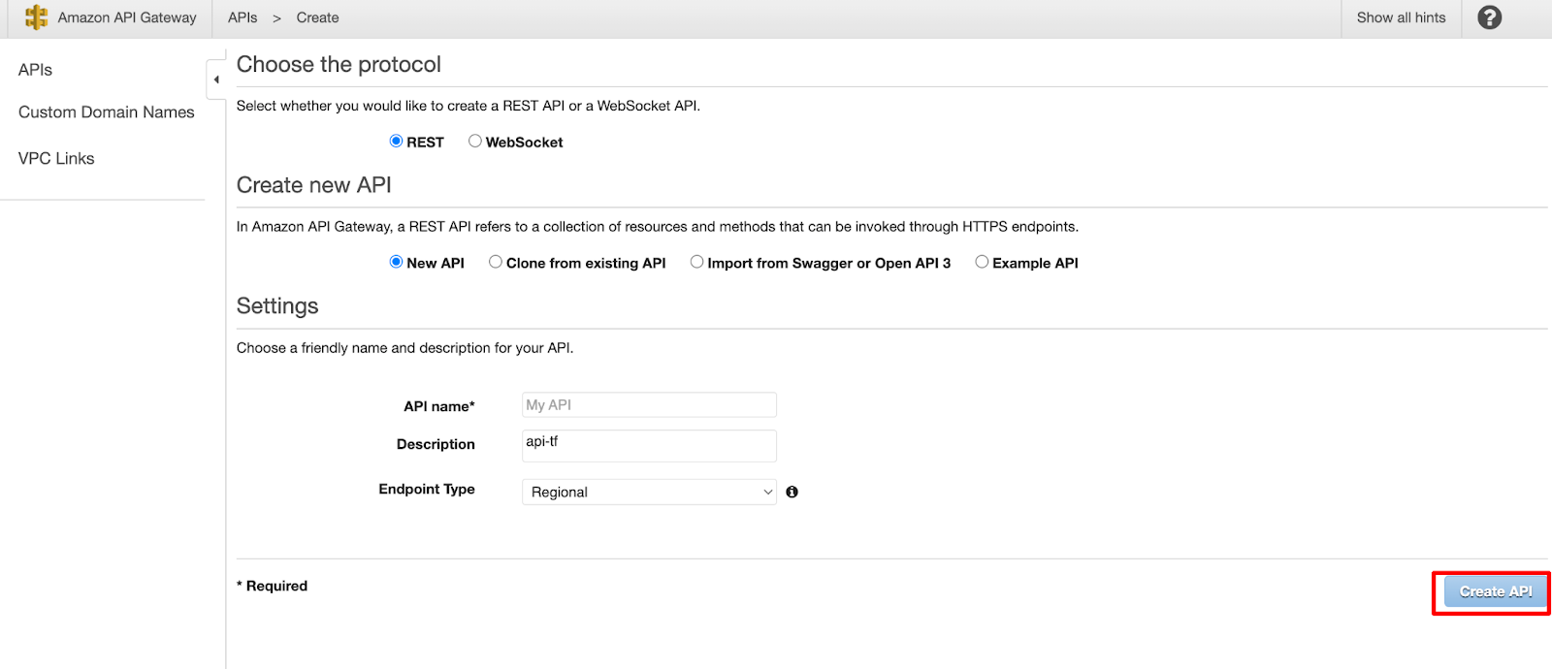
Task: Click the Endpoint Type info icon
Action: (x=792, y=493)
